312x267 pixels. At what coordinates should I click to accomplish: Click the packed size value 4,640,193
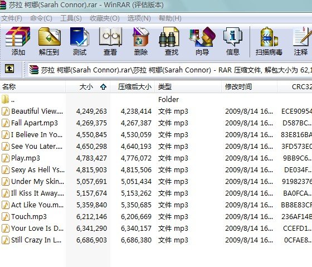coord(136,147)
